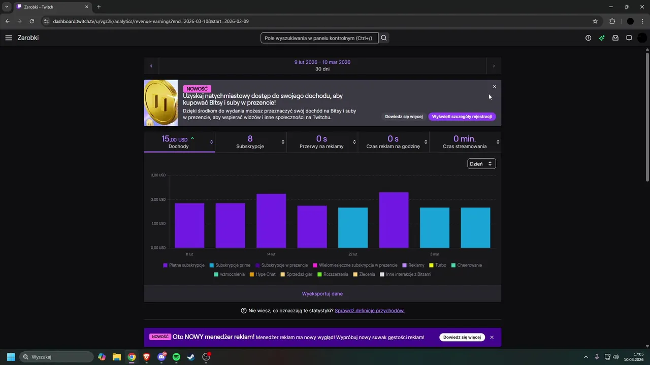Click Dowiedz się więcej in ad manager banner
Screen dimensions: 650x365
pyautogui.click(x=462, y=337)
